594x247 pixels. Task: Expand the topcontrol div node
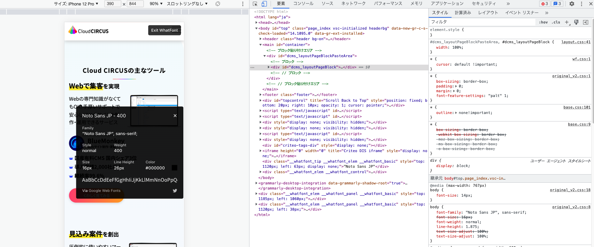click(x=260, y=101)
